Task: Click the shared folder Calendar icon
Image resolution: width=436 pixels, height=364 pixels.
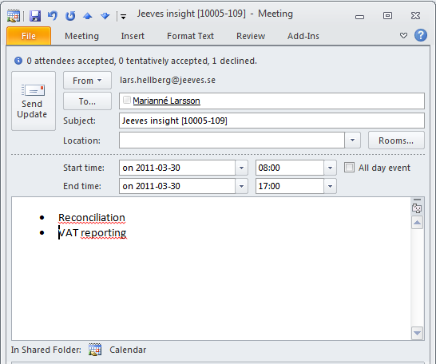Action: click(95, 350)
